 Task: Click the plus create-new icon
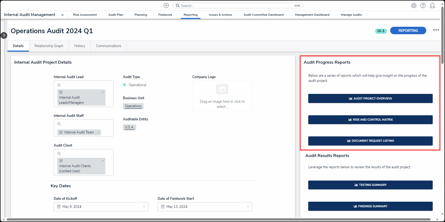[x=166, y=6]
